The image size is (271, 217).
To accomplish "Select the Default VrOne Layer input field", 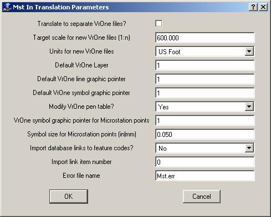I will 205,65.
